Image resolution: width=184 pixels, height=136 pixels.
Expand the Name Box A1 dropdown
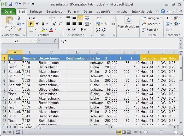click(x=34, y=41)
